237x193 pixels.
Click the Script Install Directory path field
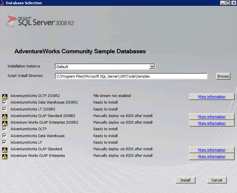click(x=131, y=76)
